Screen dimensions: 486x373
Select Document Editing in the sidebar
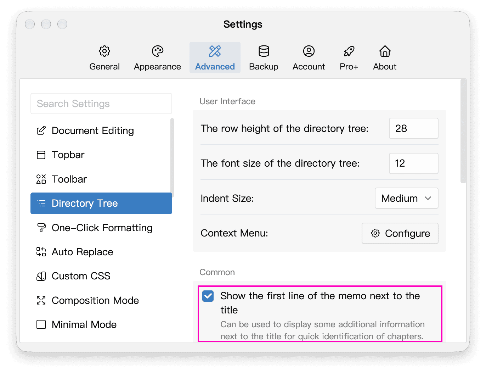(x=101, y=130)
